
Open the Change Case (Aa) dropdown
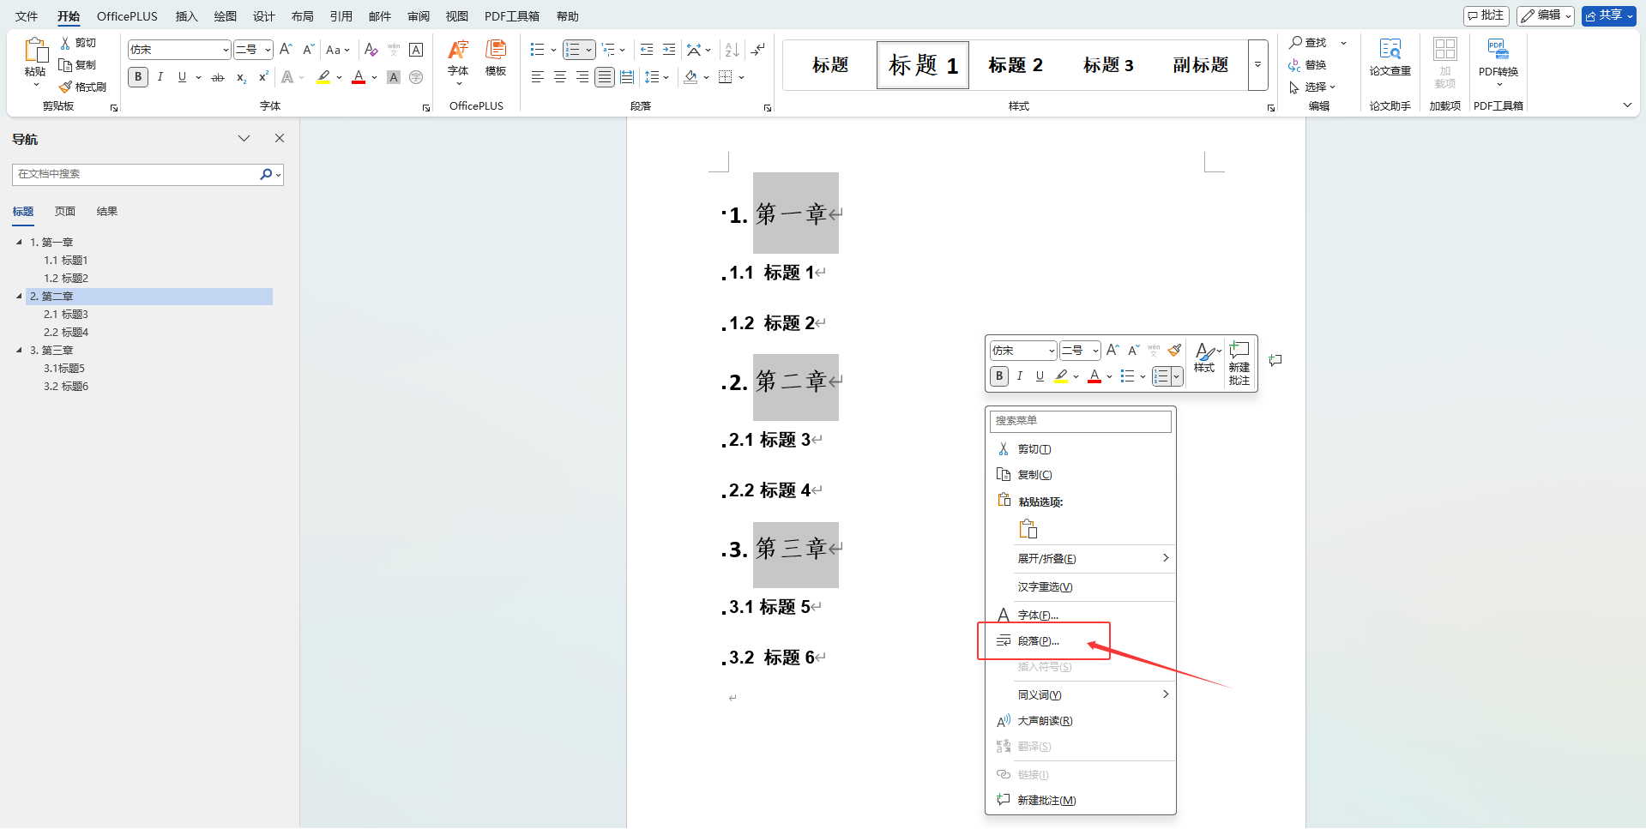(x=338, y=50)
